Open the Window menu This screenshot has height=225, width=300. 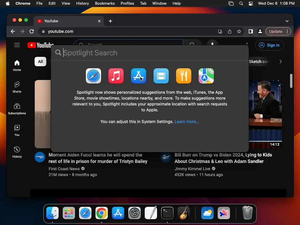pos(159,4)
